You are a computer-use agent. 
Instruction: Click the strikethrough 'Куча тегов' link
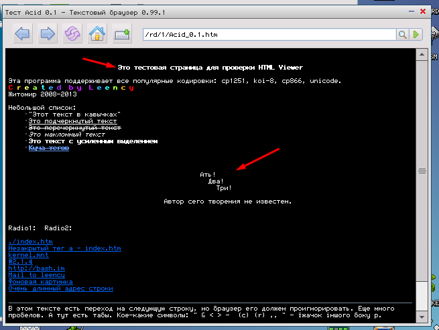[x=48, y=148]
